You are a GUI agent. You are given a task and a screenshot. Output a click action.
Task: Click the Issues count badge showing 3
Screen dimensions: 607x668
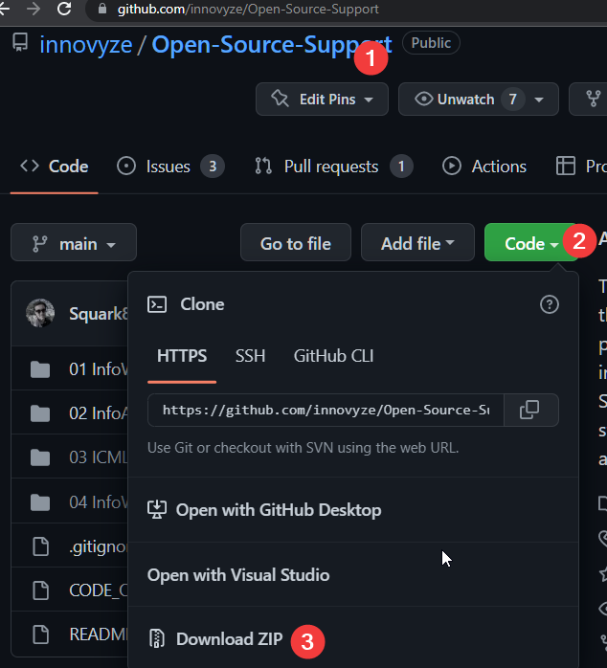click(213, 167)
